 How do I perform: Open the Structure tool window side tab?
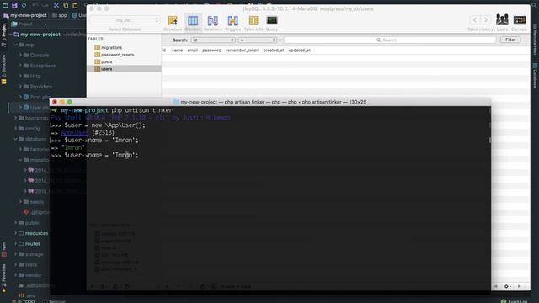3,69
